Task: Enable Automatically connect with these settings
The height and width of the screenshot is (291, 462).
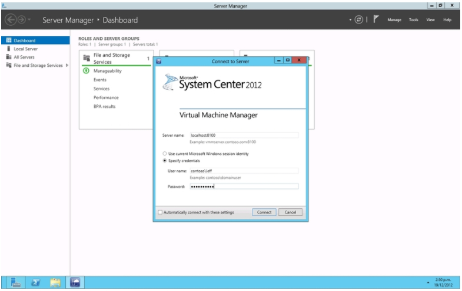Action: click(x=160, y=212)
